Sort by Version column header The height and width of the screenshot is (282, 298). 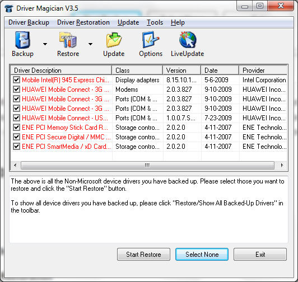click(182, 70)
